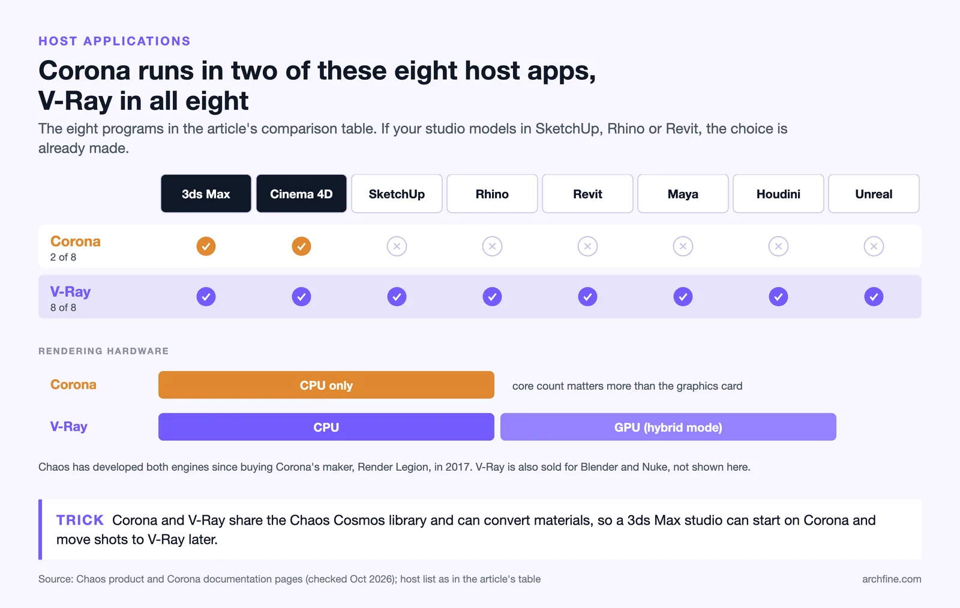The image size is (960, 608).
Task: Click Corona's orange checkmark under Cinema 4D
Action: tap(301, 246)
